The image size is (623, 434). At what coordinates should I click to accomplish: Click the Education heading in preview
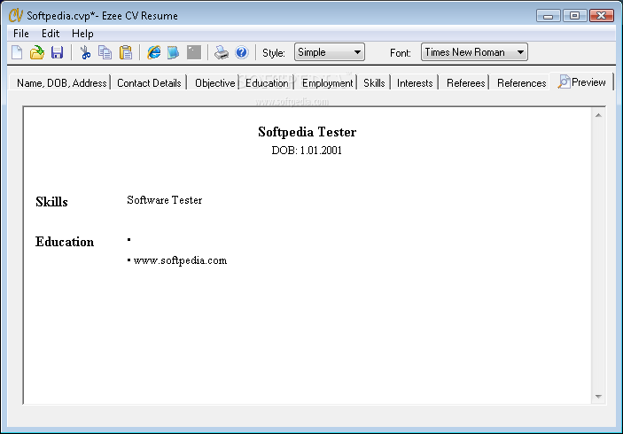point(65,242)
